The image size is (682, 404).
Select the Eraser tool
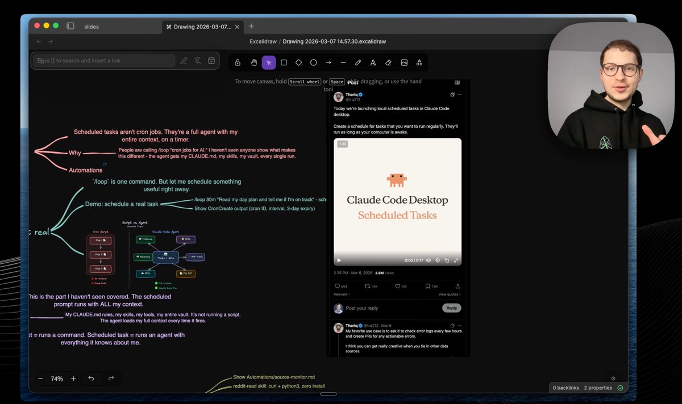point(389,62)
